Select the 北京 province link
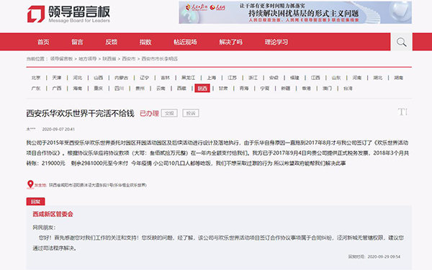432x270 pixels. 36,78
